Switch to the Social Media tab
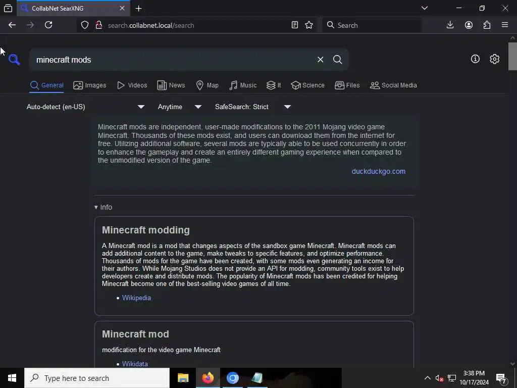This screenshot has height=388, width=517. point(393,85)
